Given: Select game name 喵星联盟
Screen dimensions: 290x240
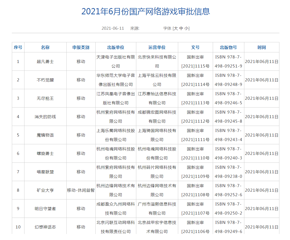Looking at the screenshot, I should [x=45, y=172].
